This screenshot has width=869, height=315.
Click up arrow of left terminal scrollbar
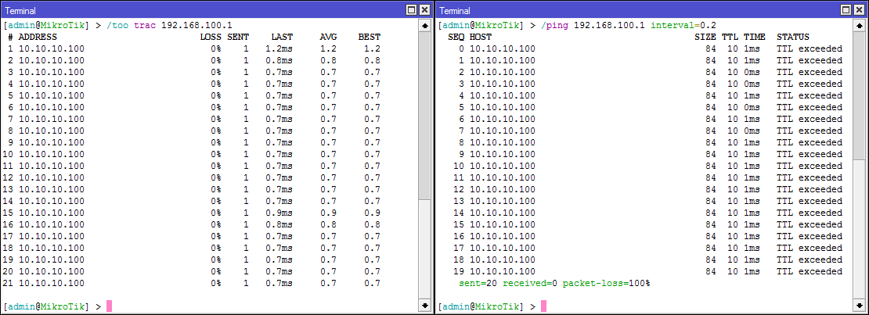tap(424, 26)
